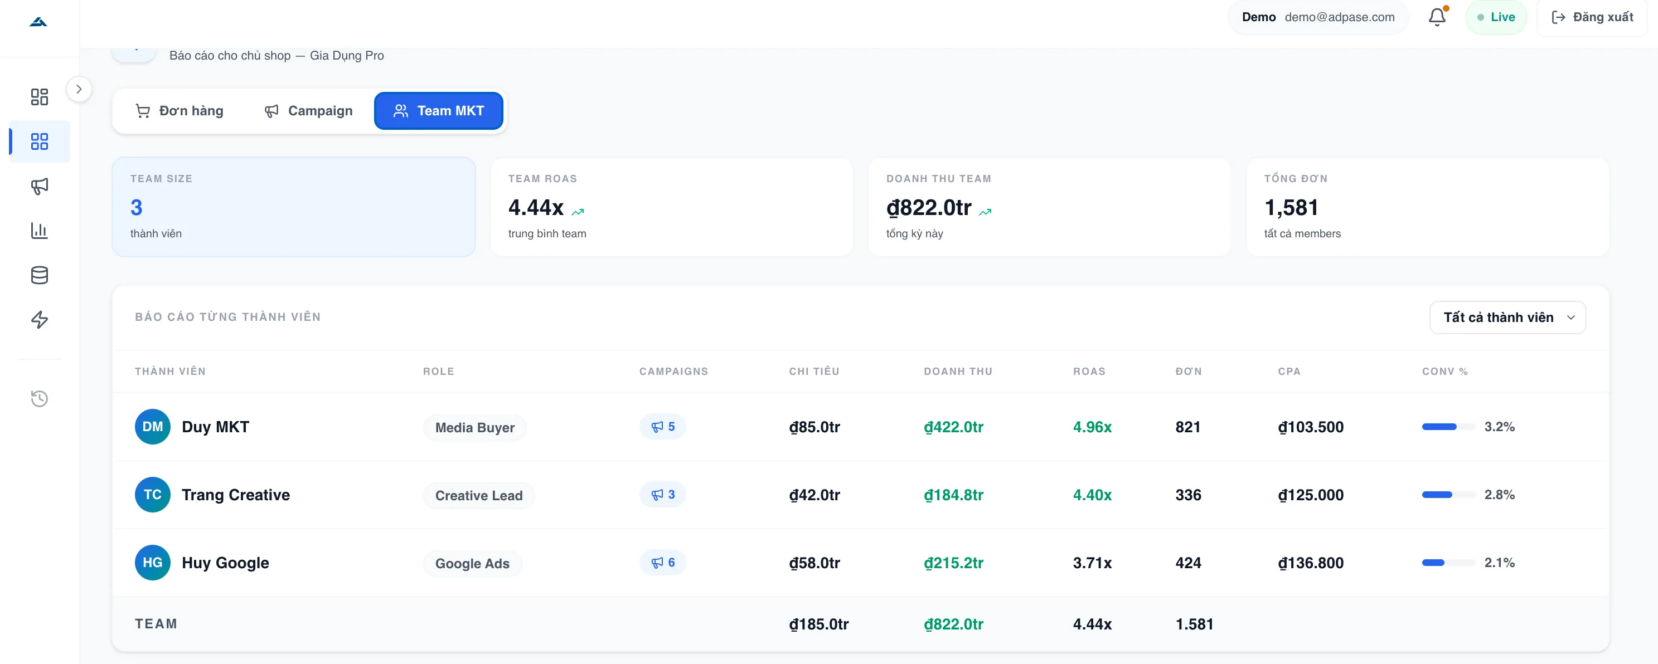1658x664 pixels.
Task: Click the Team total row label
Action: (x=156, y=623)
